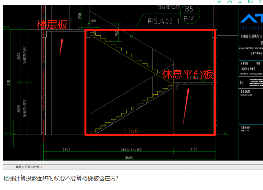Click the embedded CAD stair section image

pyautogui.click(x=133, y=83)
